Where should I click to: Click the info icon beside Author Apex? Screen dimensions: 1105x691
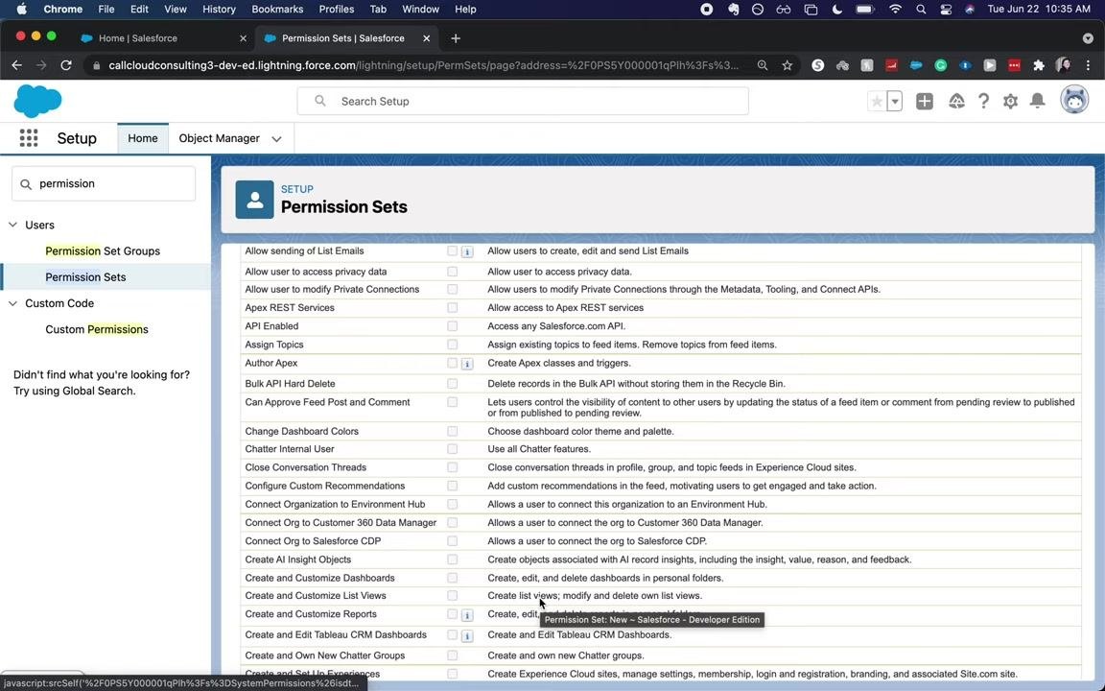[466, 364]
